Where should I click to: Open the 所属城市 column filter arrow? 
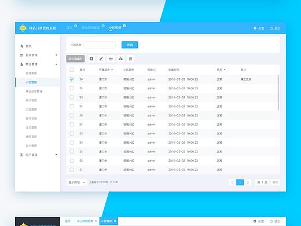112,70
